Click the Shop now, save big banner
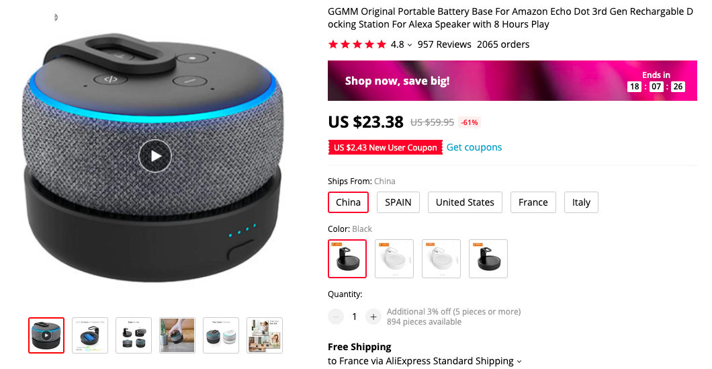Screen dimensions: 712x369 pyautogui.click(x=513, y=81)
